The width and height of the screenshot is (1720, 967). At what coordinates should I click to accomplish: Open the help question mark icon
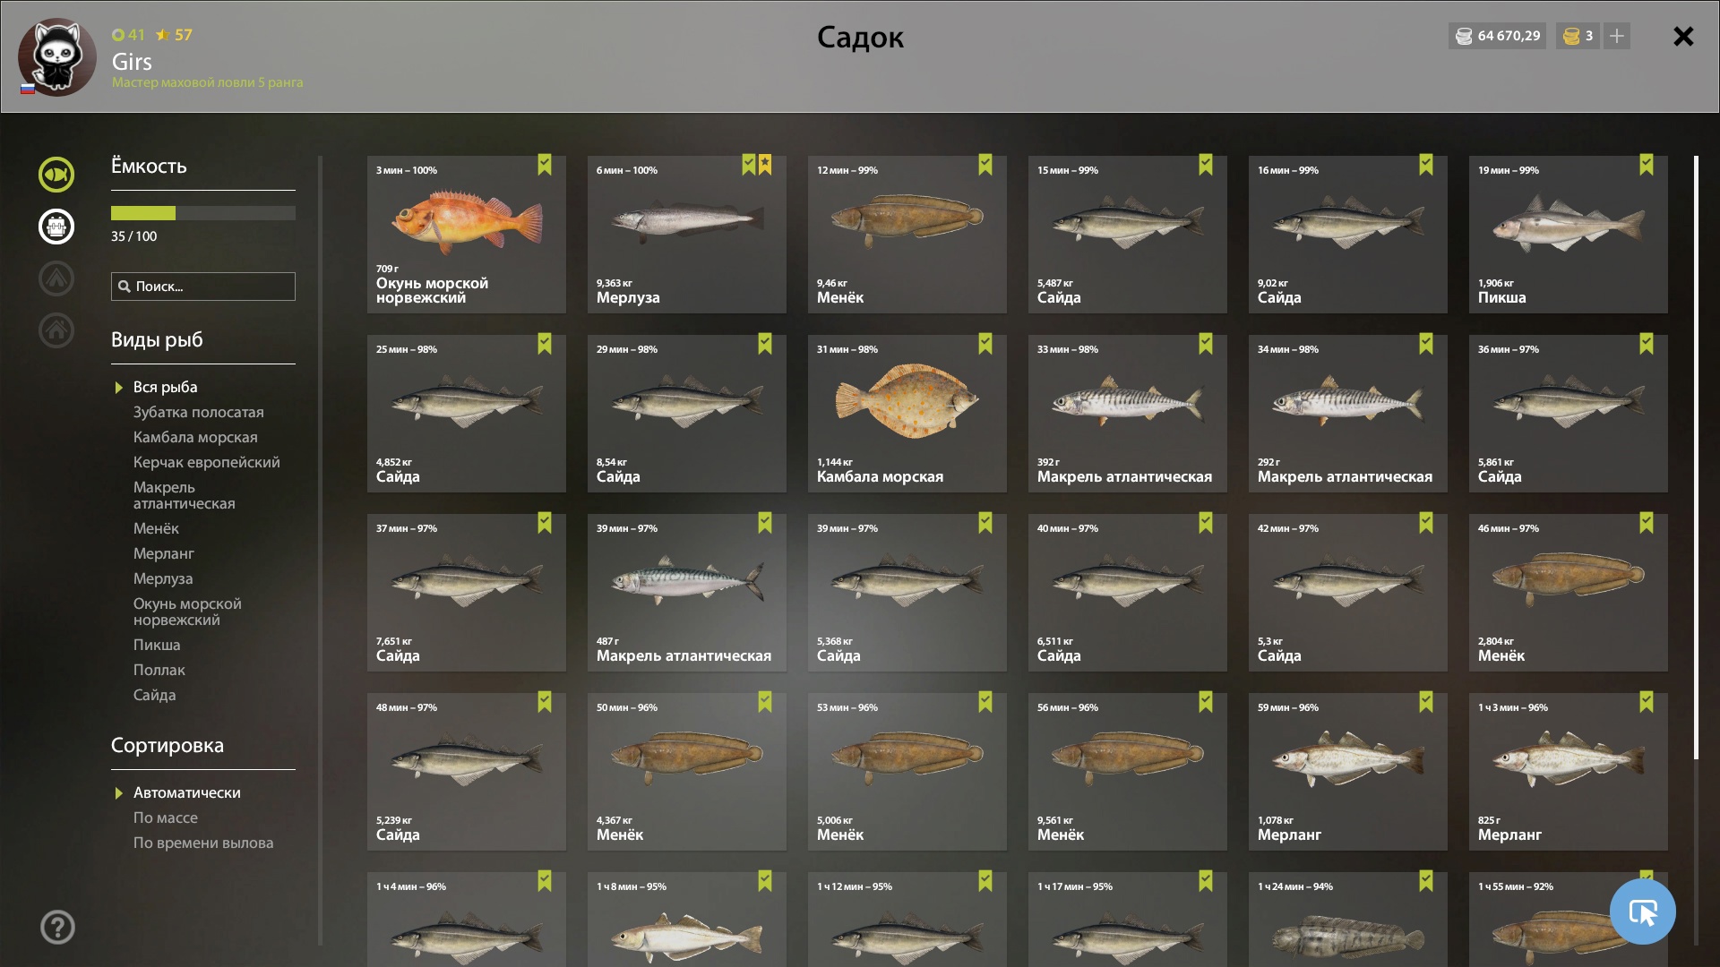coord(57,928)
